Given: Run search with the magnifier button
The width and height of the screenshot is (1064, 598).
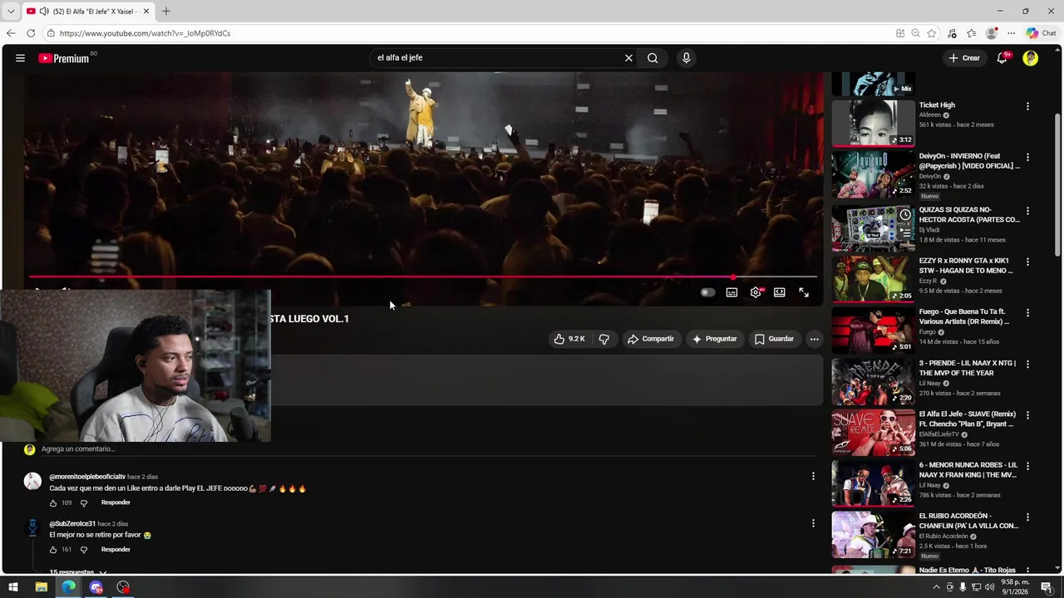Looking at the screenshot, I should click(653, 58).
